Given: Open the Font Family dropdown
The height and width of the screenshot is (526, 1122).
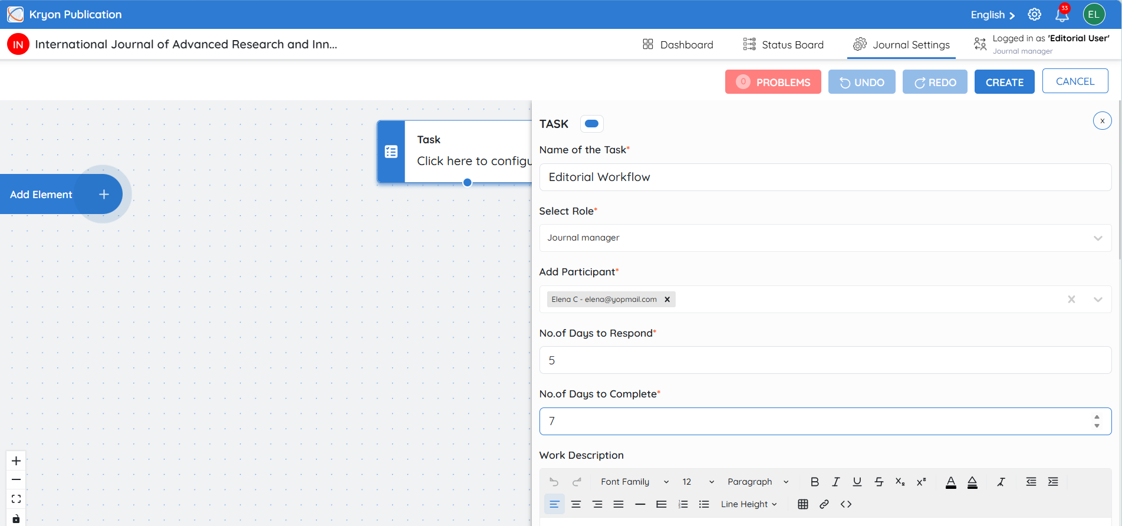Looking at the screenshot, I should [634, 482].
